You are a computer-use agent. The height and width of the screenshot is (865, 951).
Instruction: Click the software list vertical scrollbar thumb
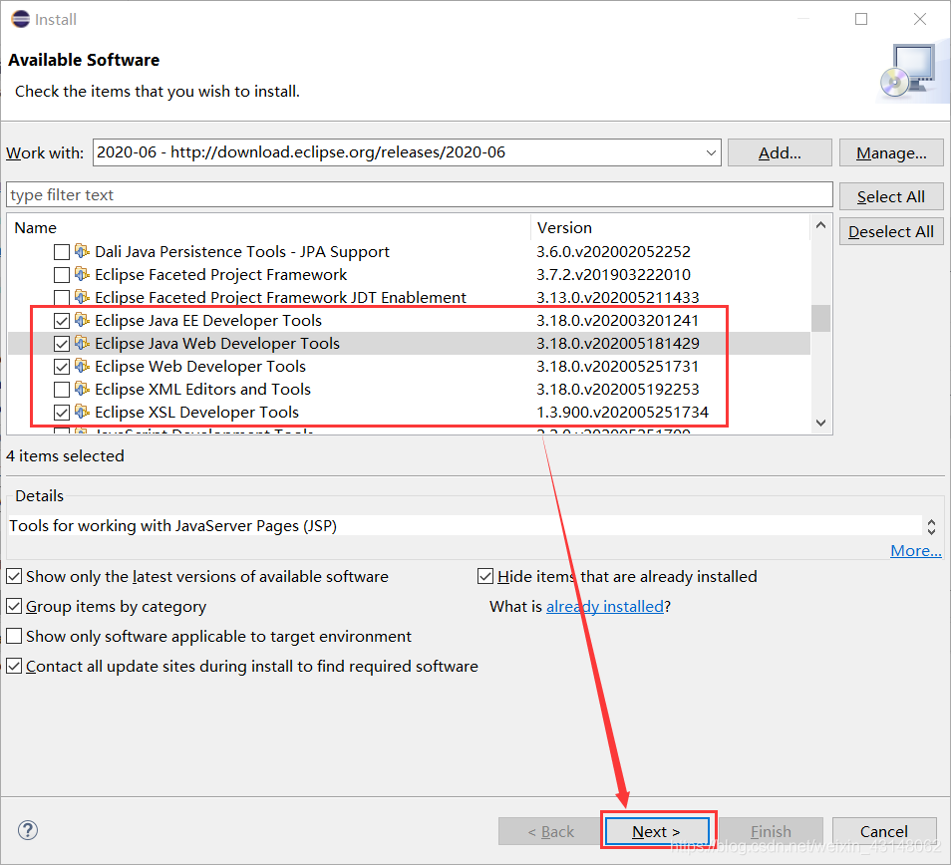point(820,318)
